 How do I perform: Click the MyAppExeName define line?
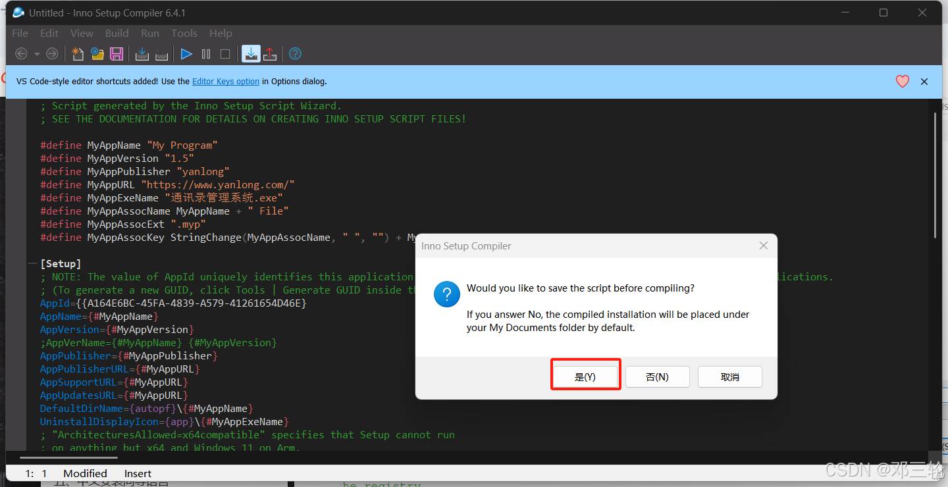click(x=161, y=198)
